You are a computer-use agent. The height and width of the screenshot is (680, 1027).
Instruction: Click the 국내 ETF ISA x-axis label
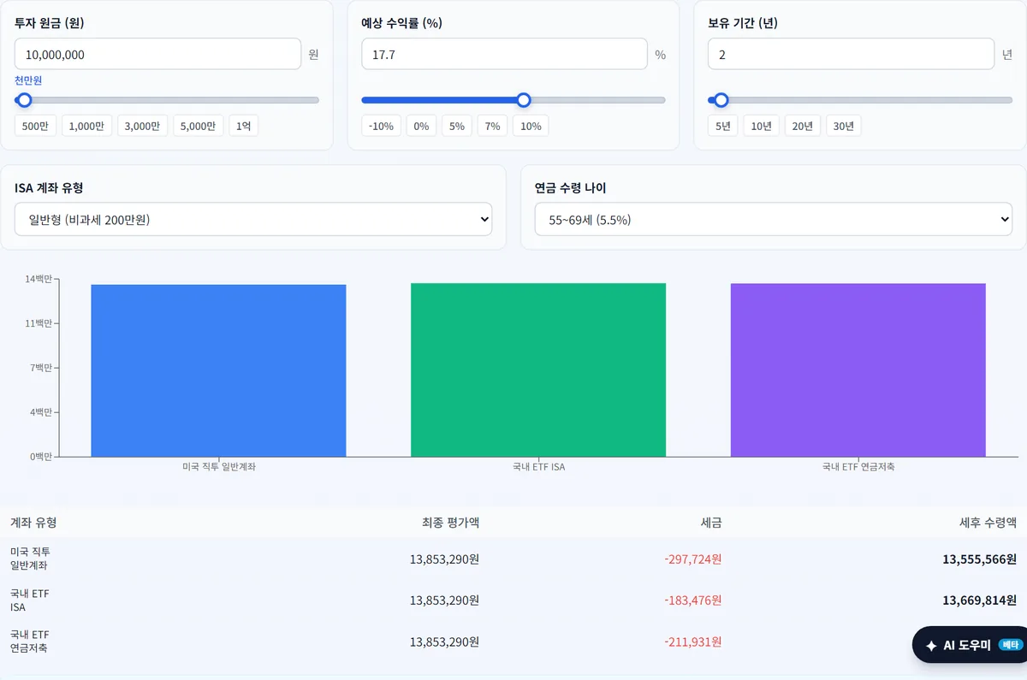click(x=538, y=467)
